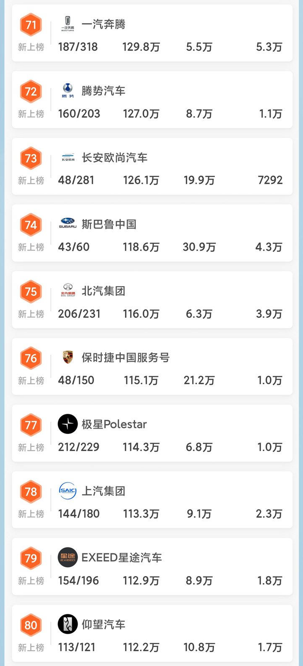Image resolution: width=303 pixels, height=666 pixels.
Task: Tap the rank 77 hexagon badge
Action: point(31,425)
